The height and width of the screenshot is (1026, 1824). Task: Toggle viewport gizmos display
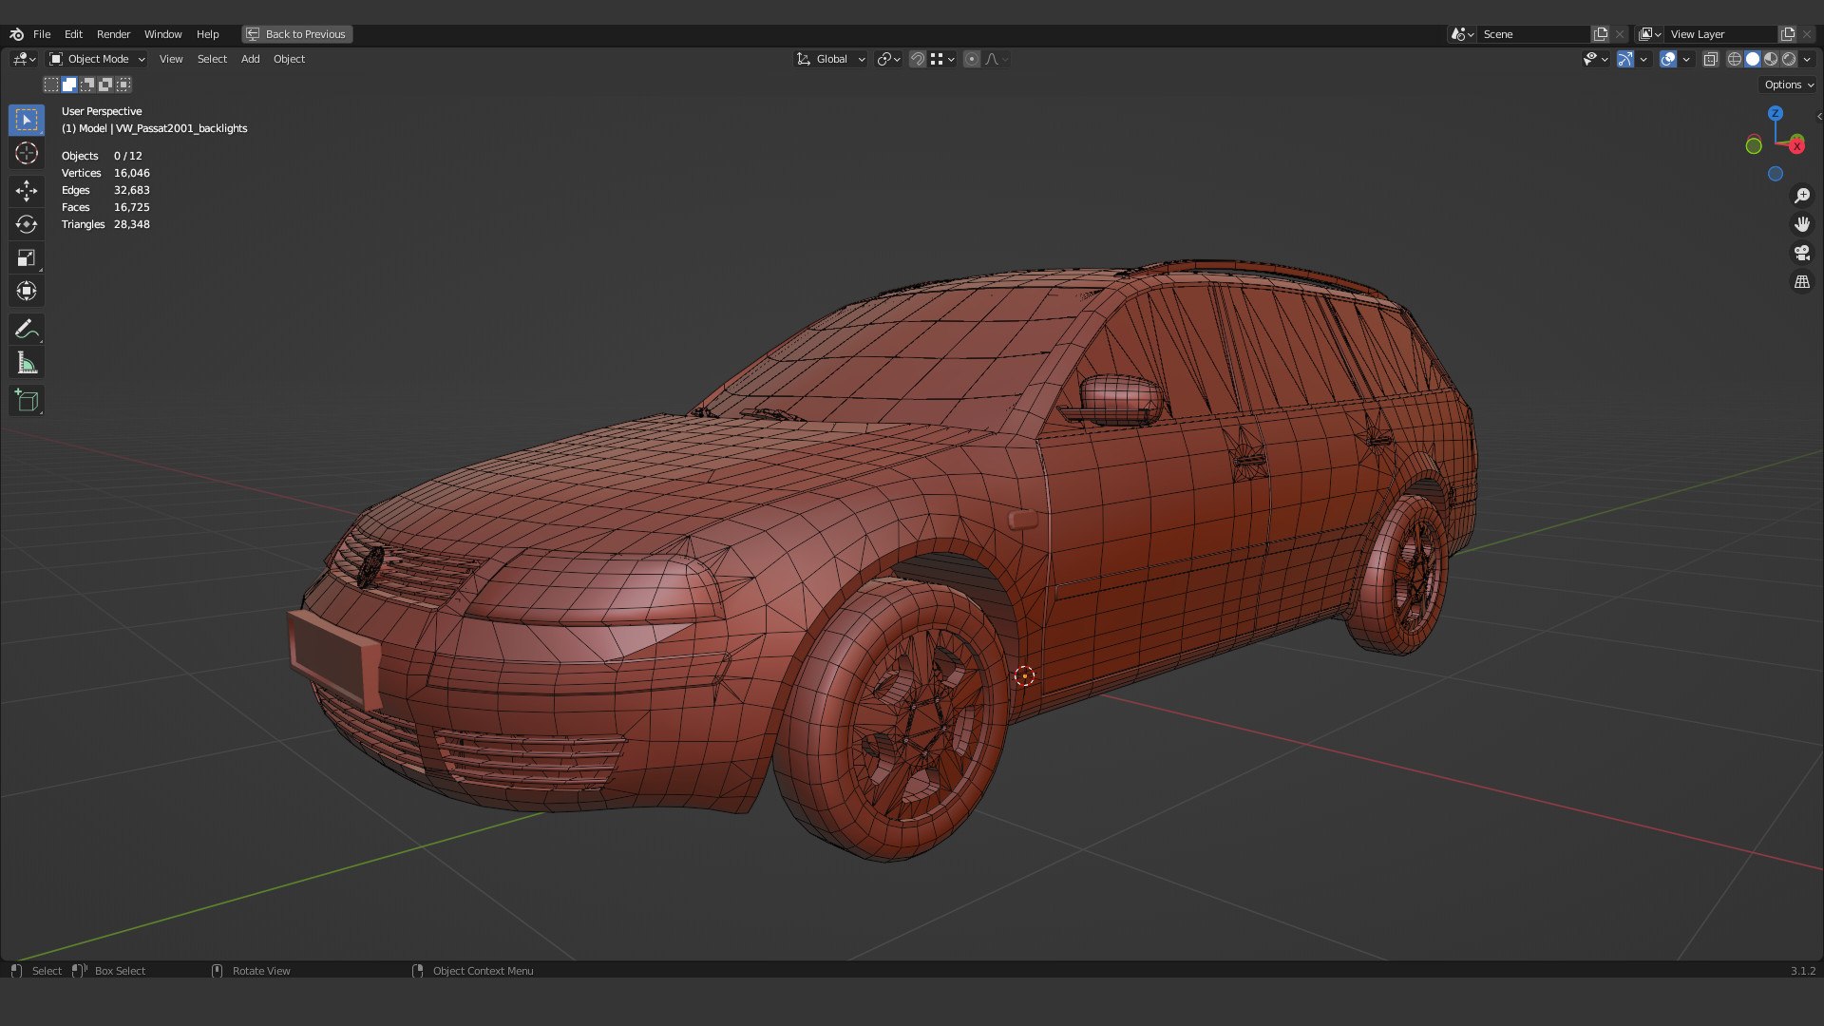(x=1625, y=59)
